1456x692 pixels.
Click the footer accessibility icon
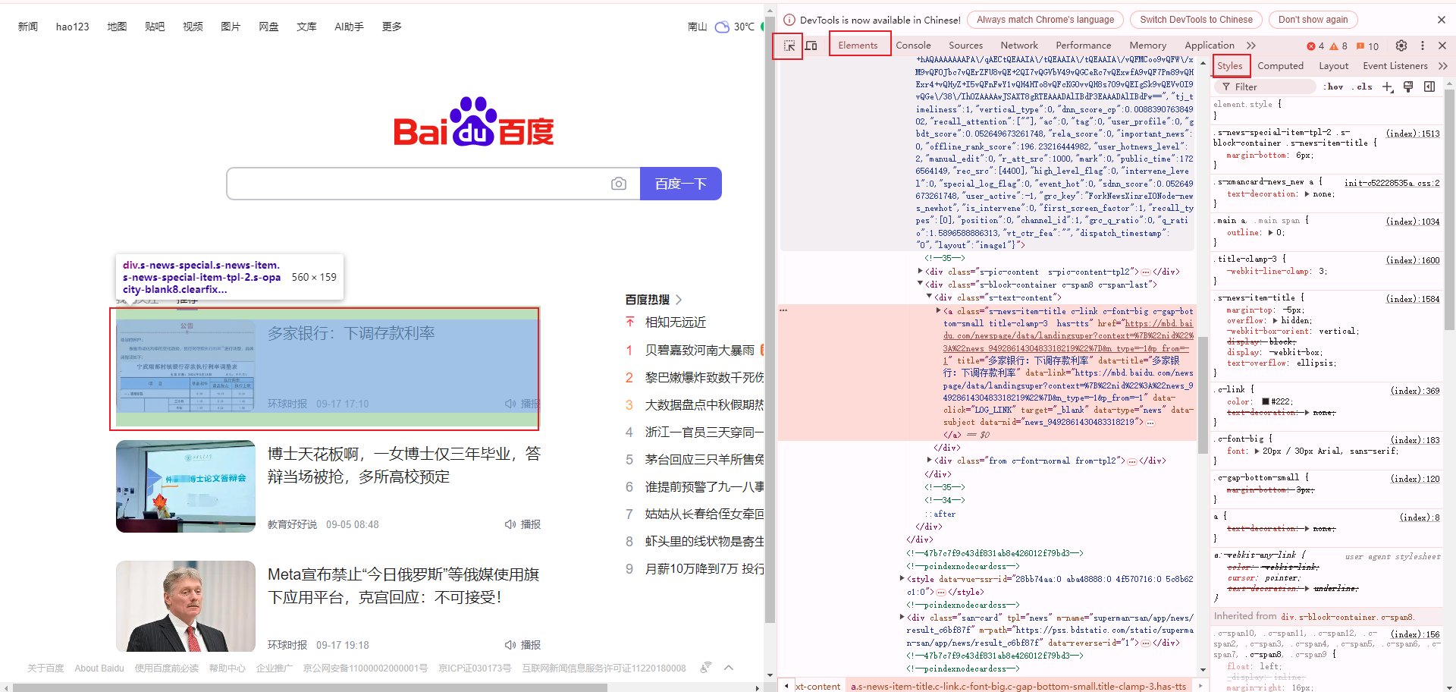(x=706, y=668)
